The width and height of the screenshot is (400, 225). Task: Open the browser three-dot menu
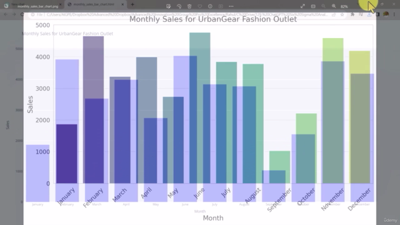coord(394,14)
